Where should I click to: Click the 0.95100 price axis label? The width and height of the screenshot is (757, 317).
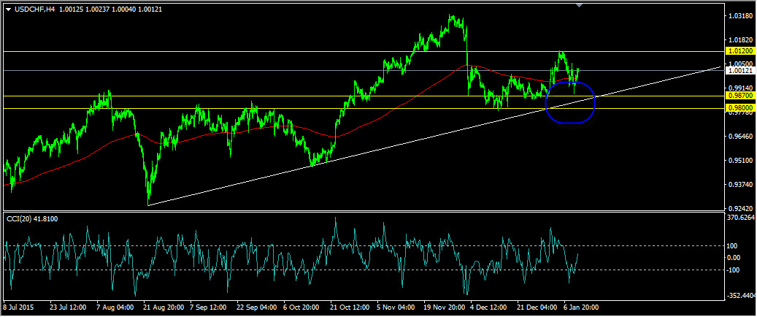click(x=741, y=161)
